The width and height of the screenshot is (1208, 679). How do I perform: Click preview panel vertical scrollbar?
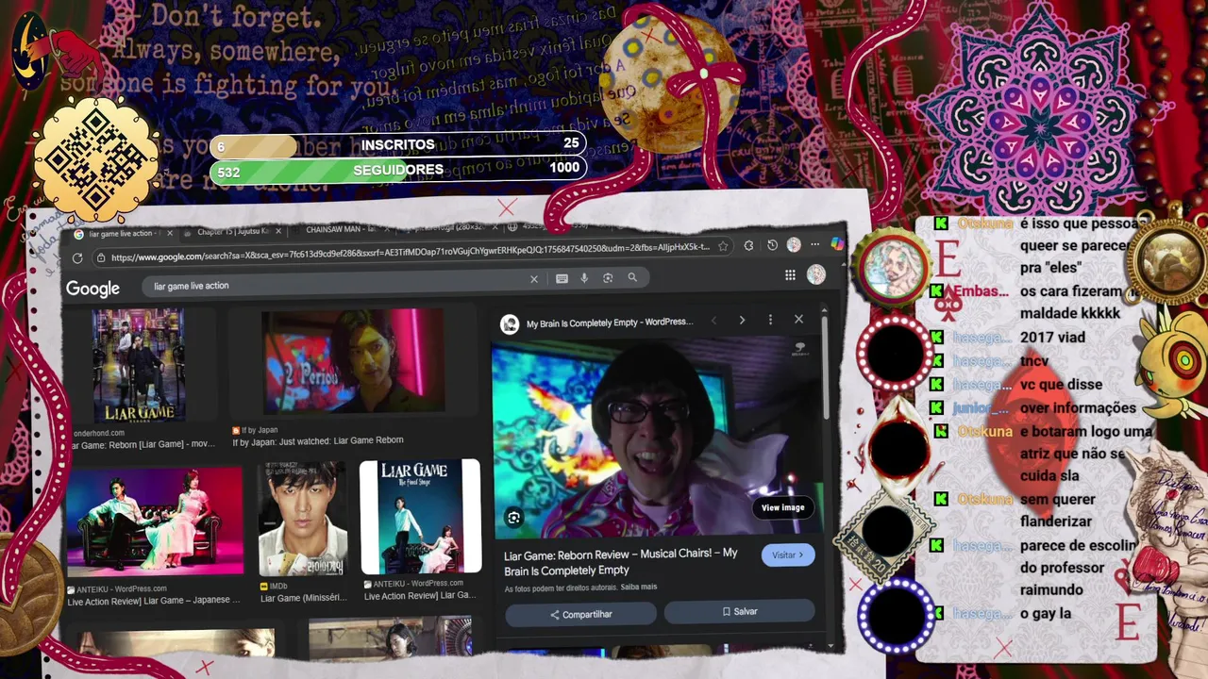coord(825,368)
